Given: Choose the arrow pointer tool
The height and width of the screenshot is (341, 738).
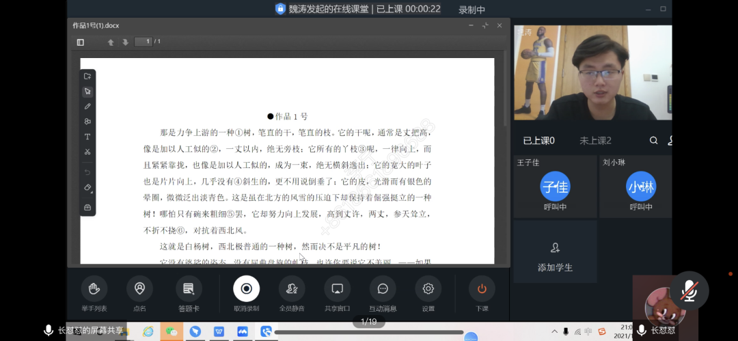Looking at the screenshot, I should (87, 92).
